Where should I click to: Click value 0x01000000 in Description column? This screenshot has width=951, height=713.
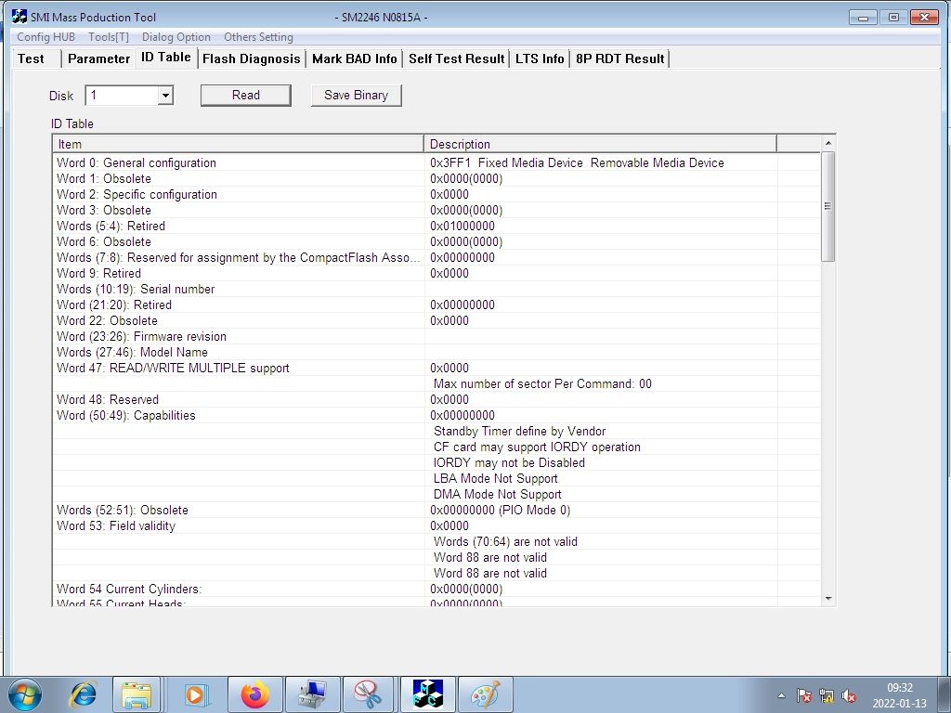coord(462,227)
